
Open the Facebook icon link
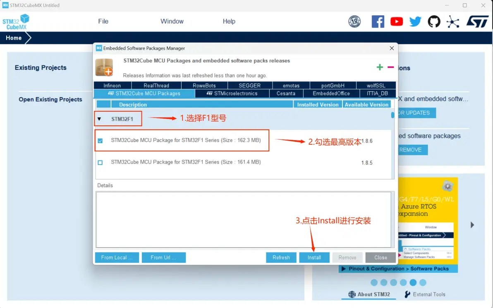378,21
